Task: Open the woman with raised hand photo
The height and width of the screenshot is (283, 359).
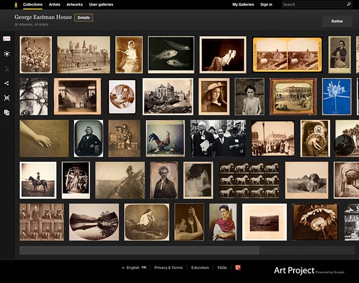Action: [189, 222]
